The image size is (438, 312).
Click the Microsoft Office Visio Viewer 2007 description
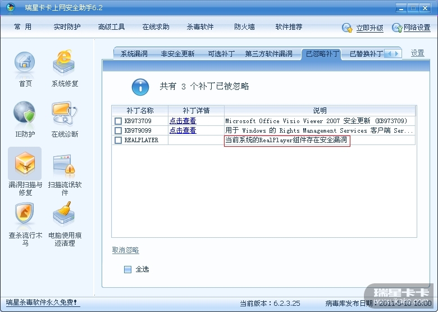(x=316, y=121)
